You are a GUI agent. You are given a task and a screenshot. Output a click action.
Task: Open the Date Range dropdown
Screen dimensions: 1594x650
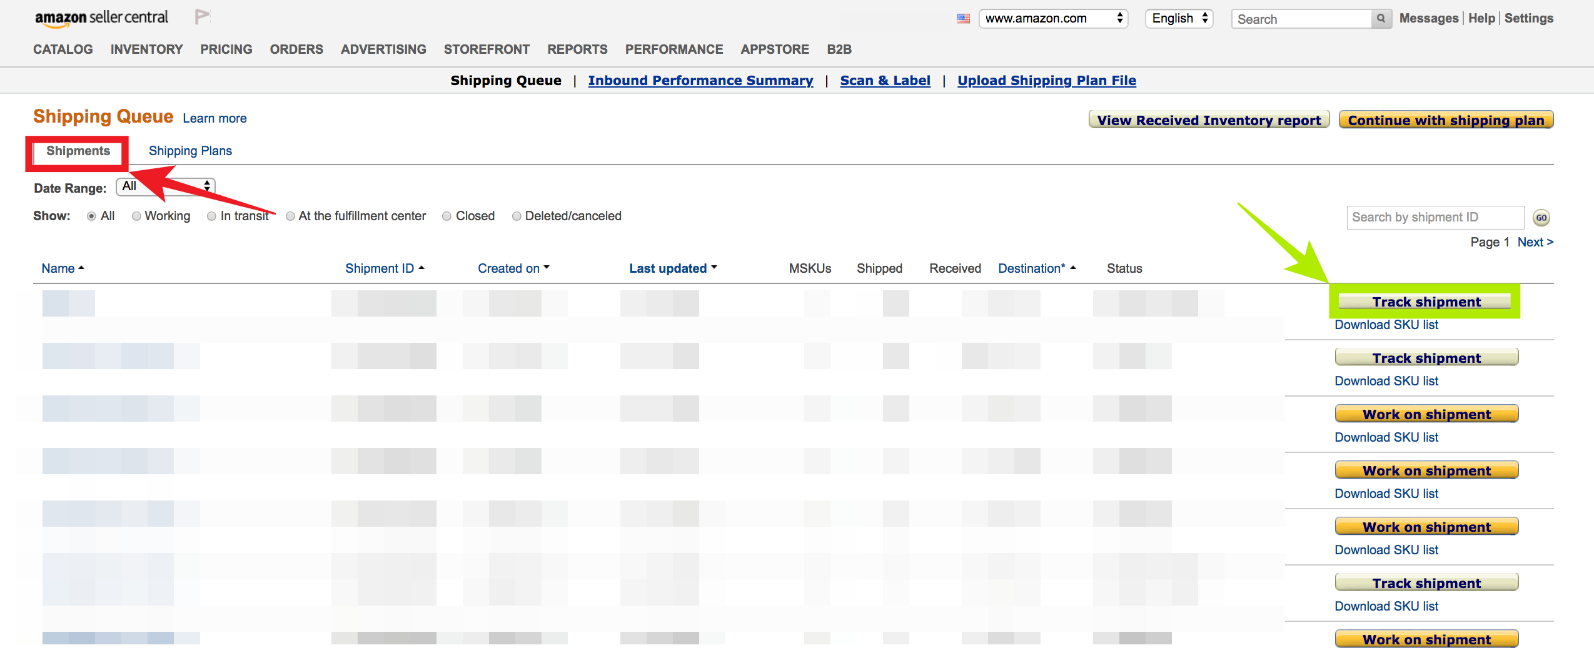166,186
